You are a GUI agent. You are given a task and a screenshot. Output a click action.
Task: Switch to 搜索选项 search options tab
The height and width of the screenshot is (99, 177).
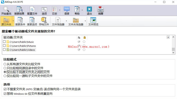point(32,21)
